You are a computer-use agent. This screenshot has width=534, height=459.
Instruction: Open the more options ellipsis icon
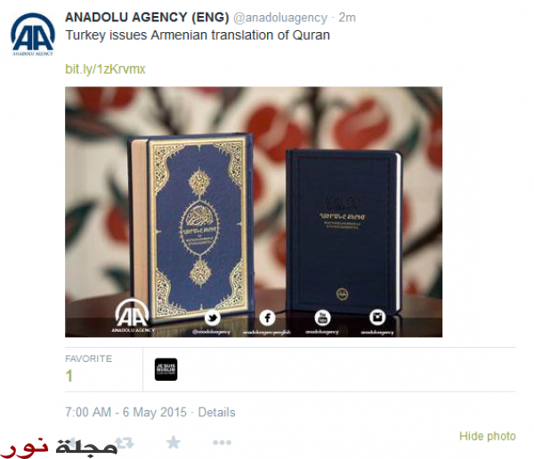pos(222,442)
